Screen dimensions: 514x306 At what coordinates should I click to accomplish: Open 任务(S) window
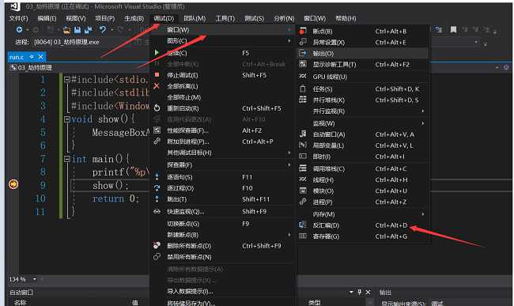coord(363,89)
